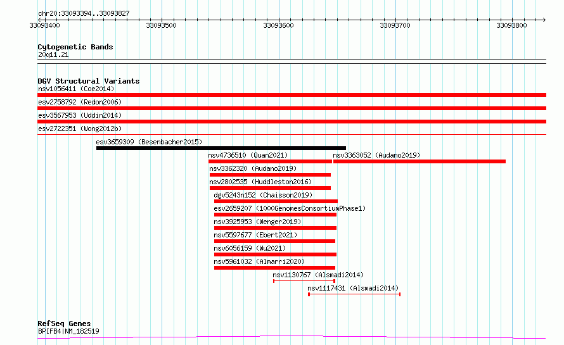Open variant label esv3567953 (Uddin2014)
Image resolution: width=564 pixels, height=345 pixels.
coord(80,115)
